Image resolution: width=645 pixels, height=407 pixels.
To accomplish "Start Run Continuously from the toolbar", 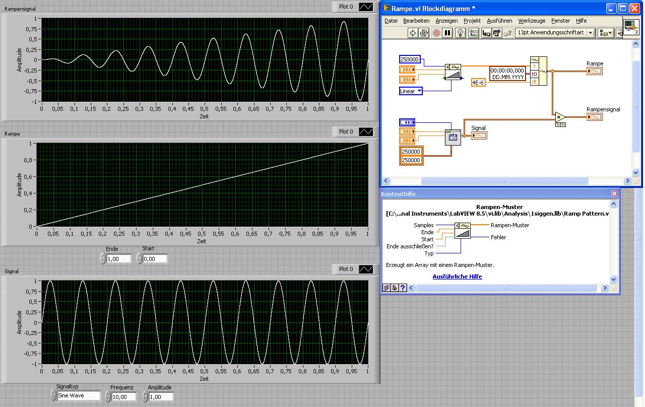I will (424, 33).
